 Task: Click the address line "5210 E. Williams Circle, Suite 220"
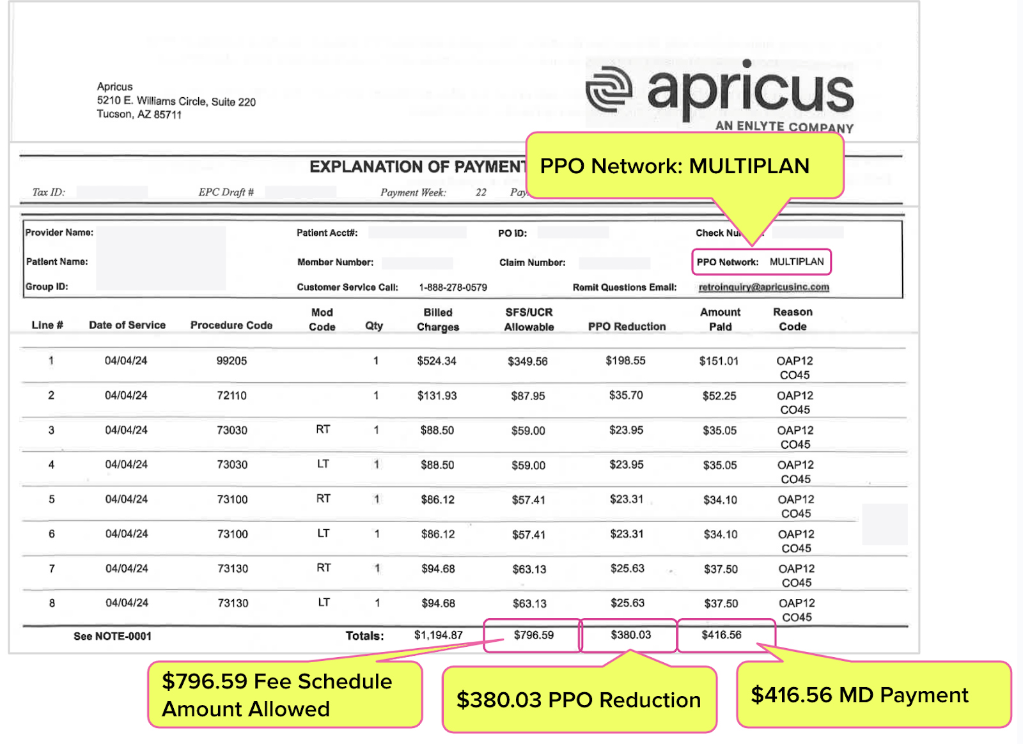[176, 101]
